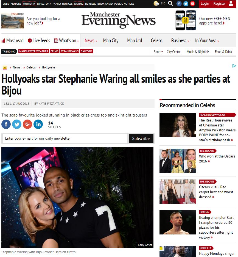Expand the Sport submenu dropdown
The image size is (238, 257).
[158, 52]
